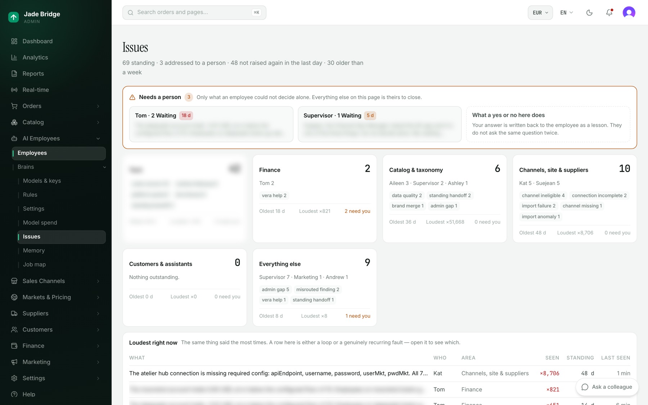Click the Markets & Pricing globe icon
Screen dimensions: 648x405
[x=14, y=297]
